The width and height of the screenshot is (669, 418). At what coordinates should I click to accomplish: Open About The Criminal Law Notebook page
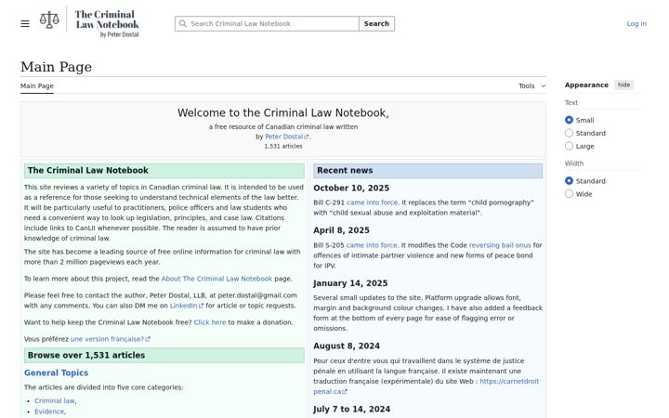(216, 279)
